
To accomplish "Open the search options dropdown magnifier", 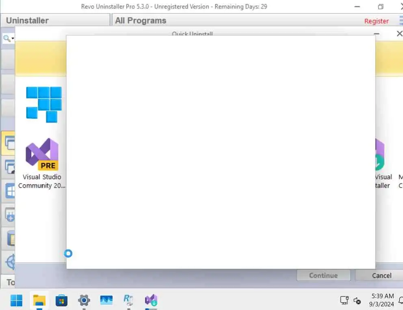I will pyautogui.click(x=8, y=39).
